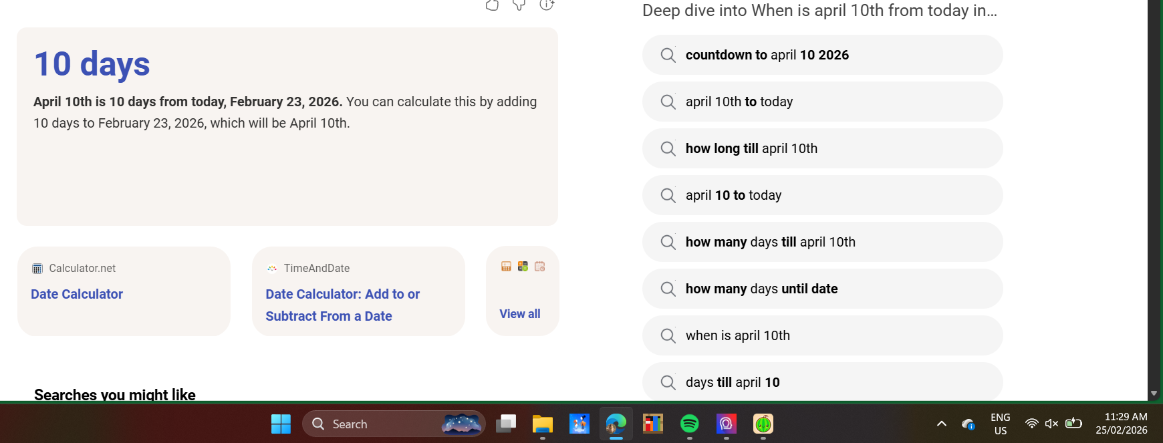Click the taskbar Search box
This screenshot has height=443, width=1163.
click(394, 424)
